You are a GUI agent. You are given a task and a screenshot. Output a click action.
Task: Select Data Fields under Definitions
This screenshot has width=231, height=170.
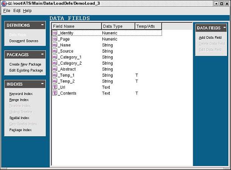[18, 35]
